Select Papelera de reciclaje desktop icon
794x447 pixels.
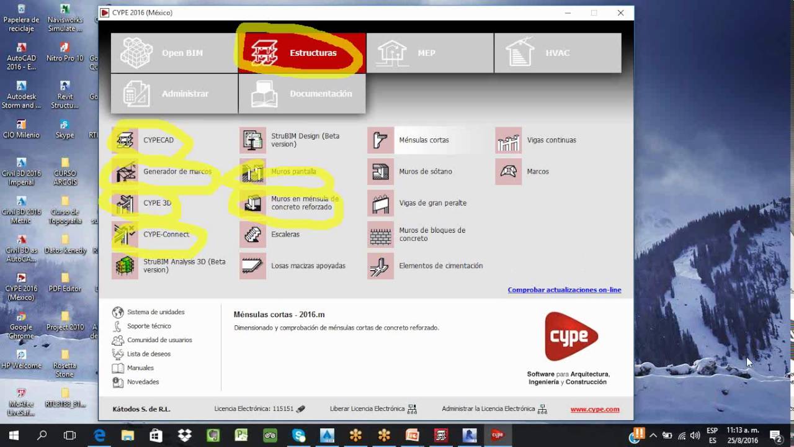point(21,18)
